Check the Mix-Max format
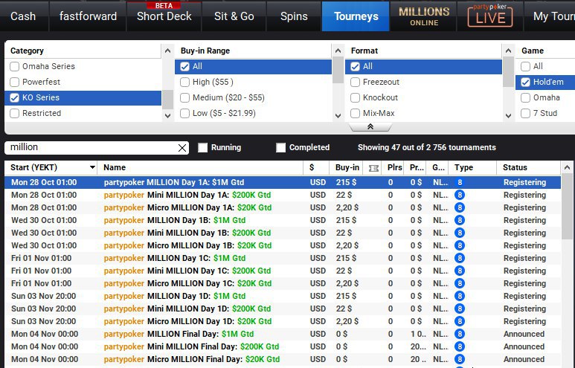575x368 pixels. (355, 113)
